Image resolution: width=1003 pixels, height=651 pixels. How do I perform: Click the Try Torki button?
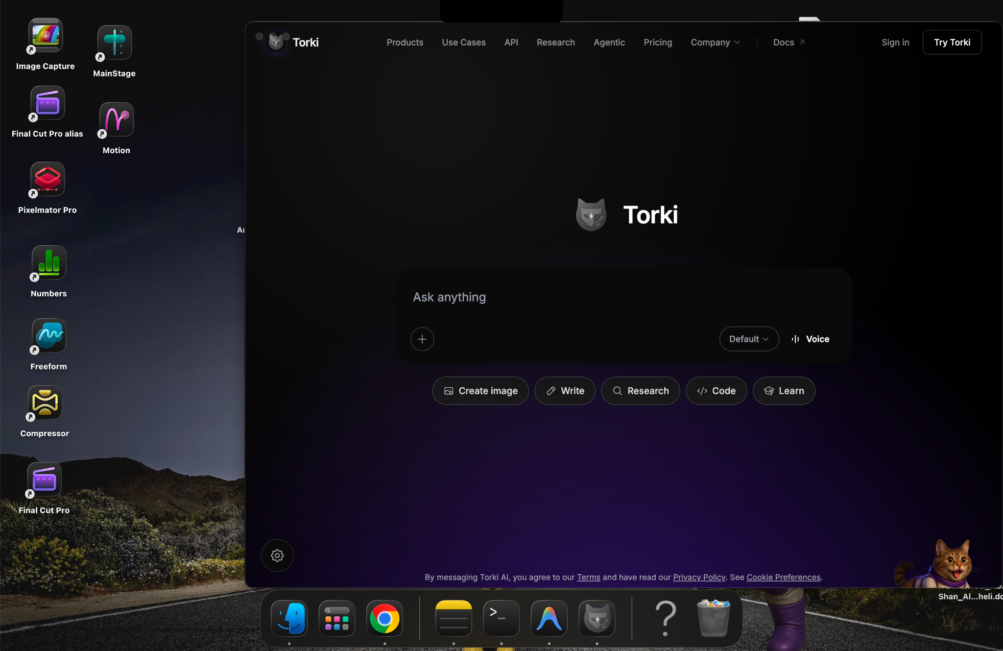coord(951,42)
